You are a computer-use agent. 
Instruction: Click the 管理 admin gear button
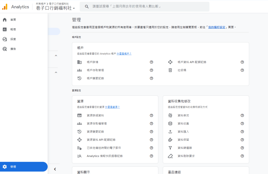point(13,167)
